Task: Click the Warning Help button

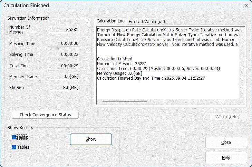Action: point(228,116)
